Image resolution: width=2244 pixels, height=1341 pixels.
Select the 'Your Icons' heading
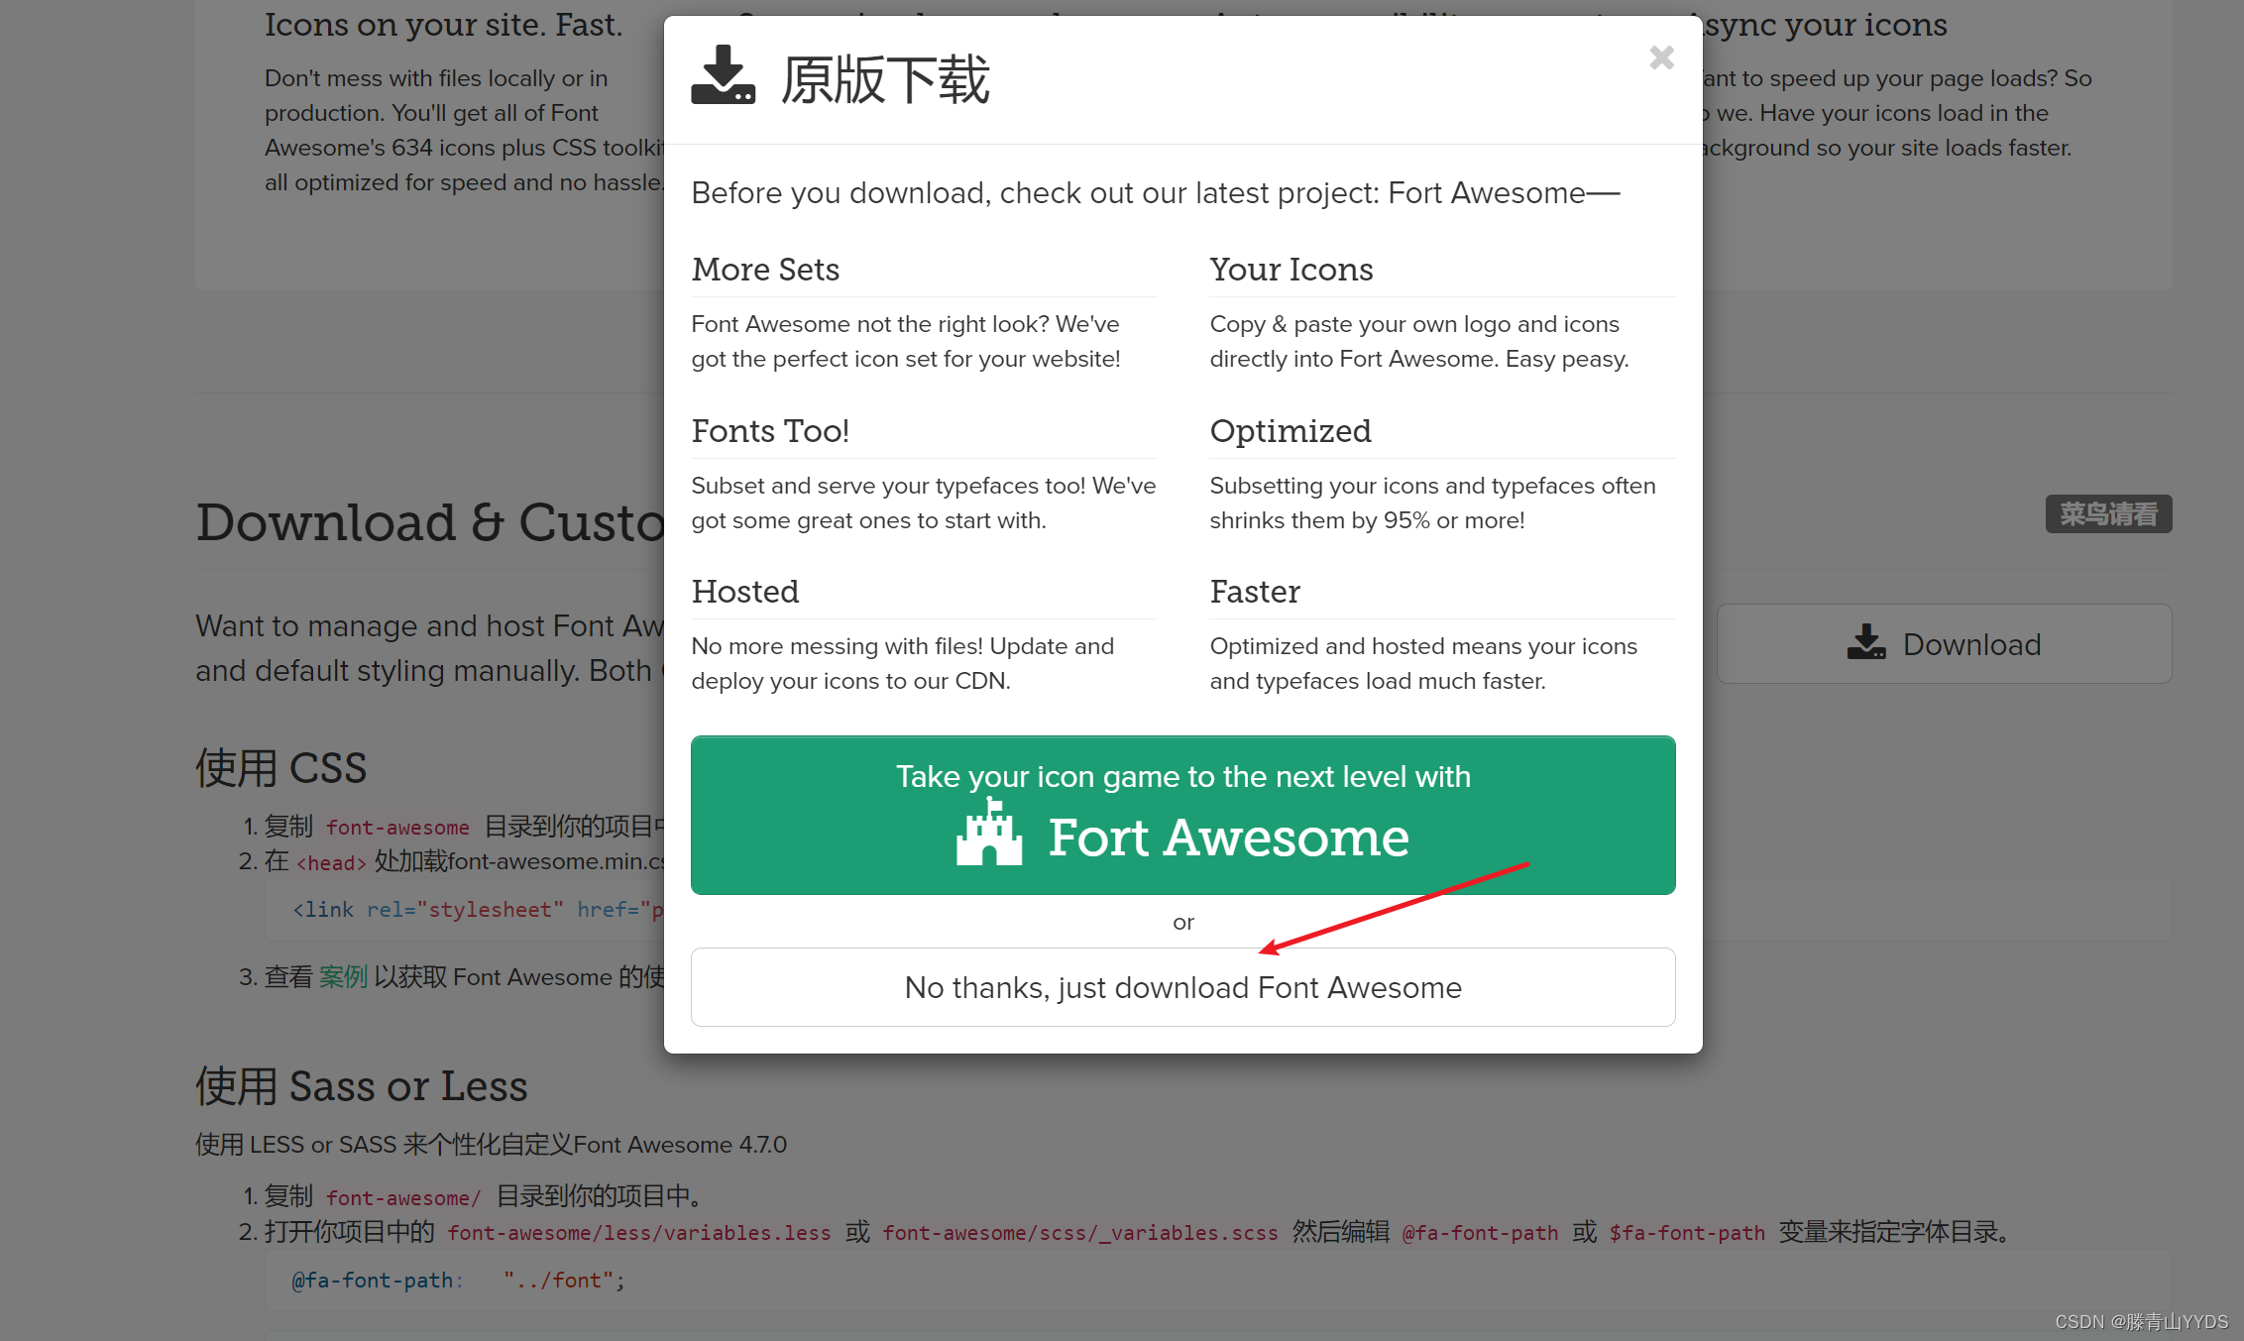tap(1290, 270)
